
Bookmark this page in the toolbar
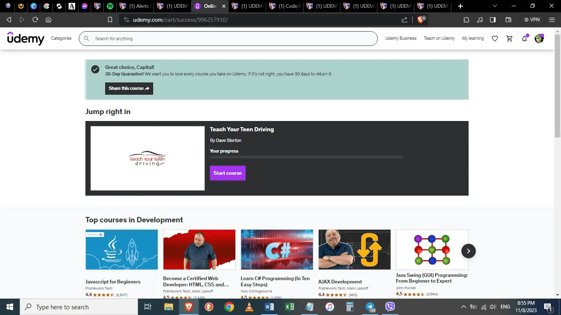click(110, 20)
